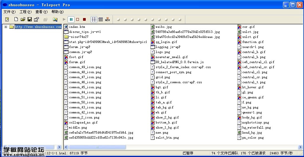Create a new blank project
The image size is (304, 157).
point(16,20)
